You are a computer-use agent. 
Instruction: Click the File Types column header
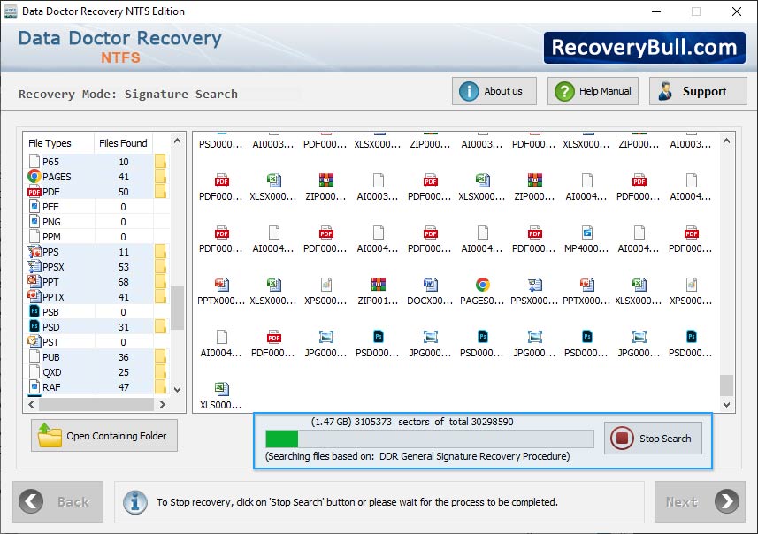pos(58,143)
